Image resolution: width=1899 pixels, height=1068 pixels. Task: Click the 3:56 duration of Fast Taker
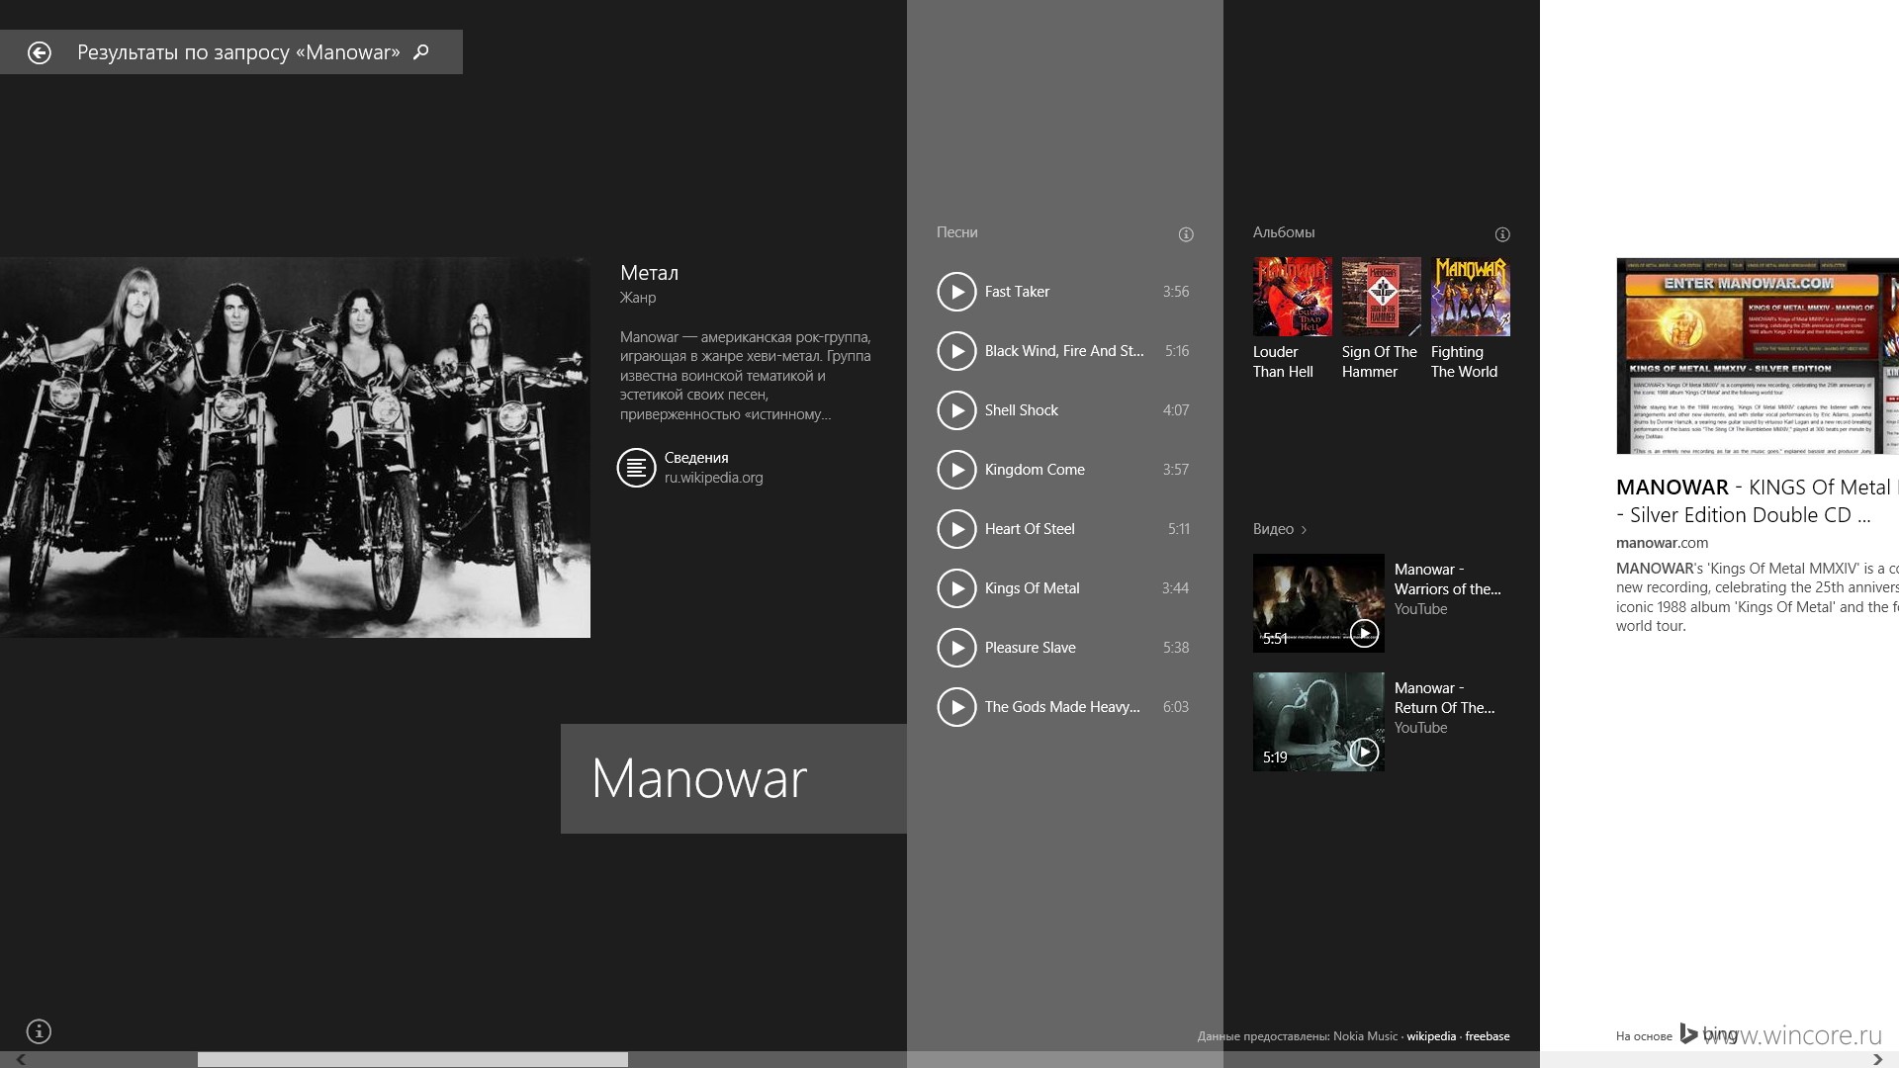pyautogui.click(x=1176, y=292)
